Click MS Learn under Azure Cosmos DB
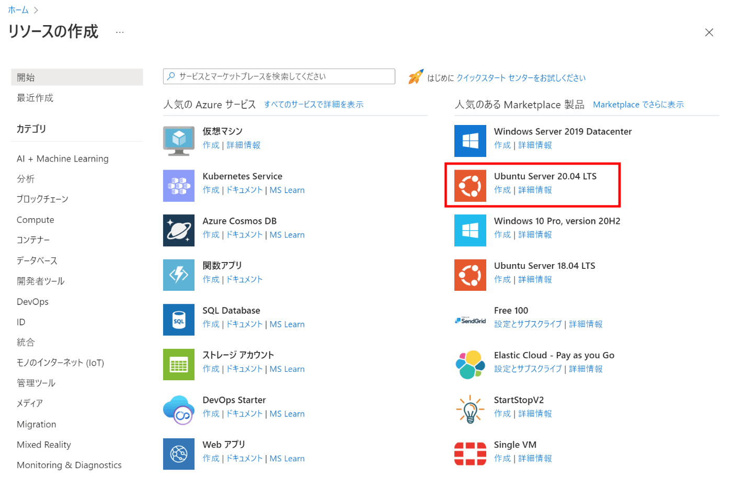Viewport: 732px width, 477px height. [x=287, y=235]
